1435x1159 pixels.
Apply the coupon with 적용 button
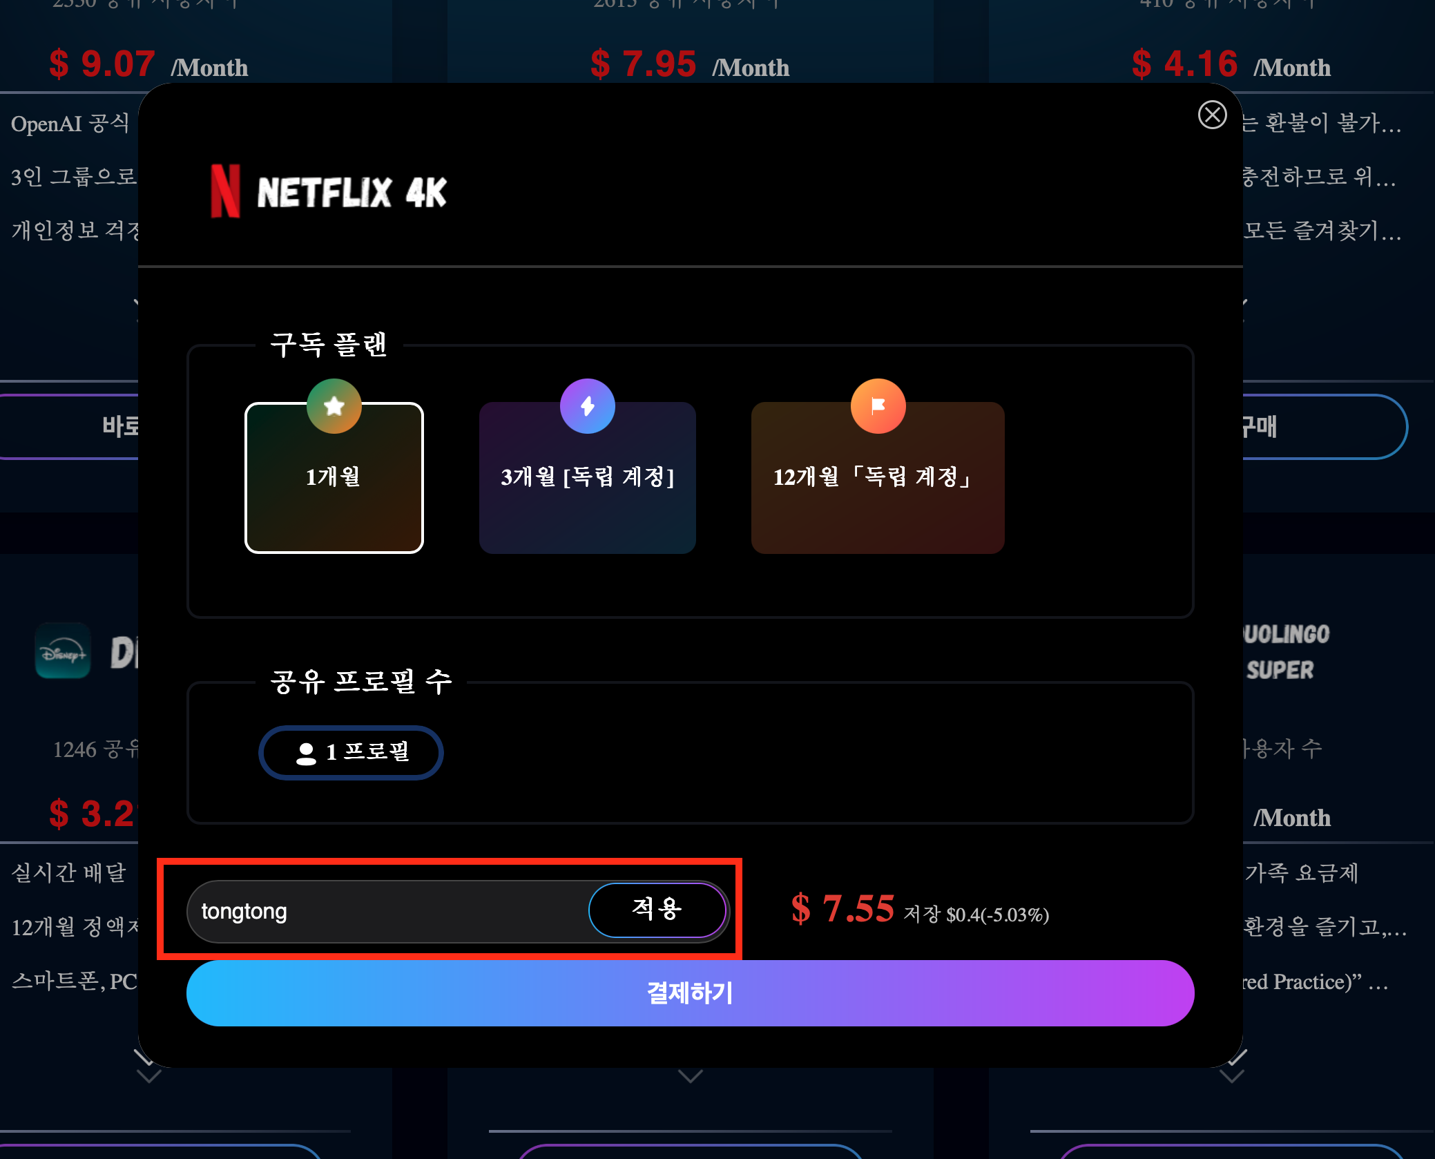657,910
